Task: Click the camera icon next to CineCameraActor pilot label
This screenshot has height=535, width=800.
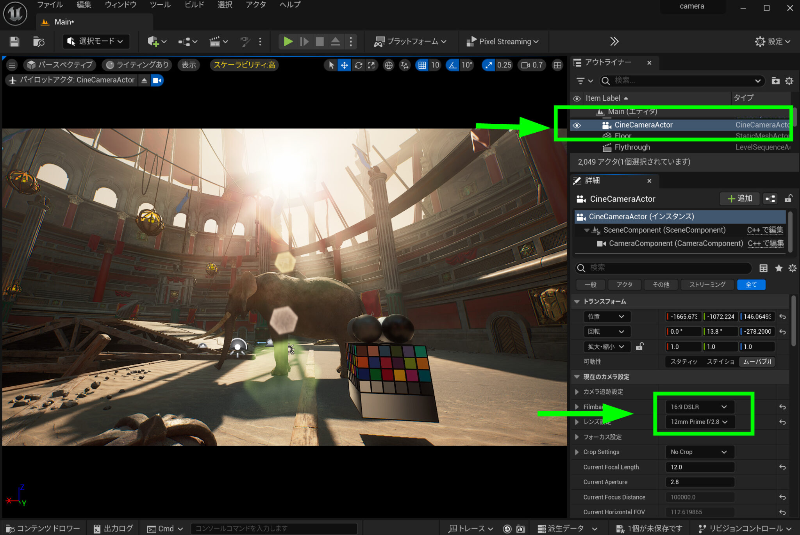Action: pos(157,80)
